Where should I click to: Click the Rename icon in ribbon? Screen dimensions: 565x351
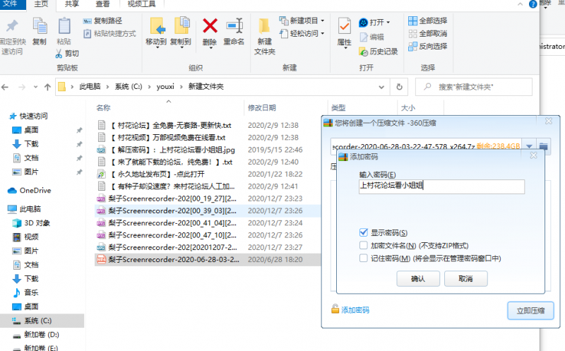(x=234, y=31)
